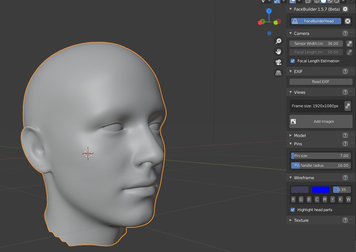Image resolution: width=356 pixels, height=252 pixels.
Task: Open frame size settings gears icon
Action: pos(348,106)
